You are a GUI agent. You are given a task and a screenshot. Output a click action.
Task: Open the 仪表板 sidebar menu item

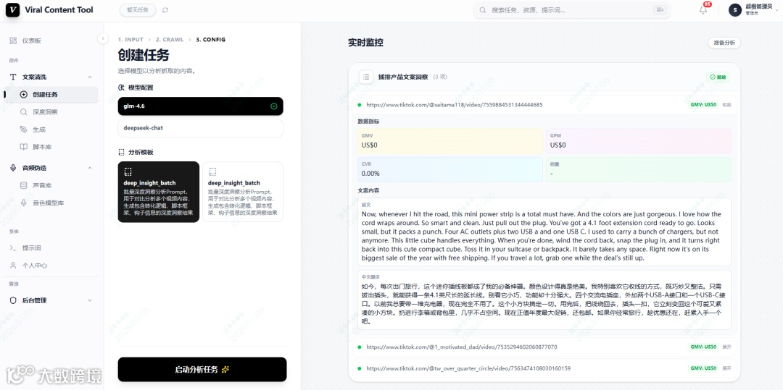51,41
